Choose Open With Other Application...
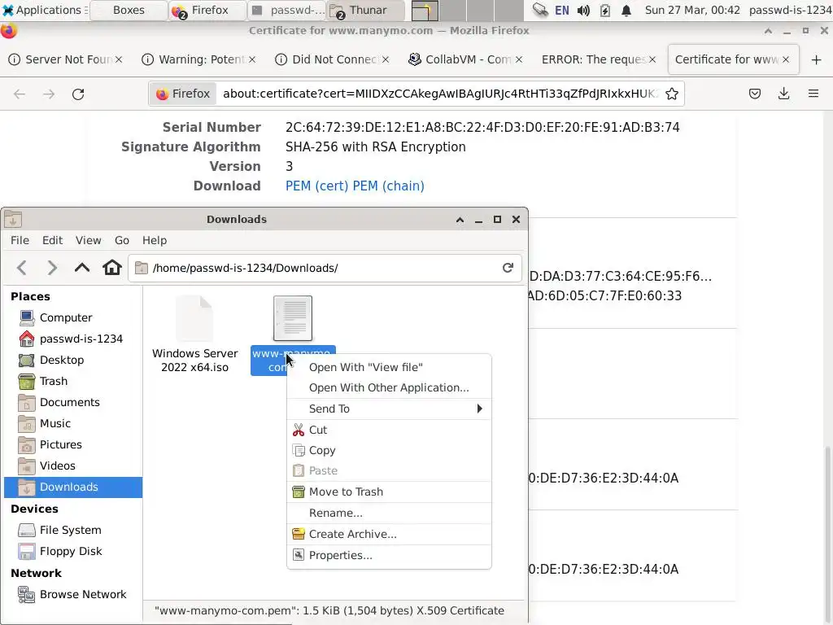833x625 pixels. (x=389, y=388)
